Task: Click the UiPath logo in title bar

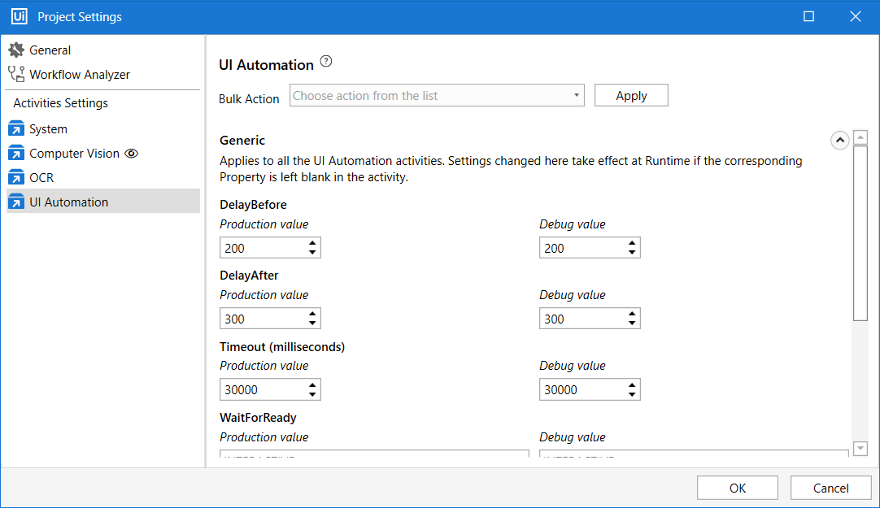Action: tap(19, 16)
